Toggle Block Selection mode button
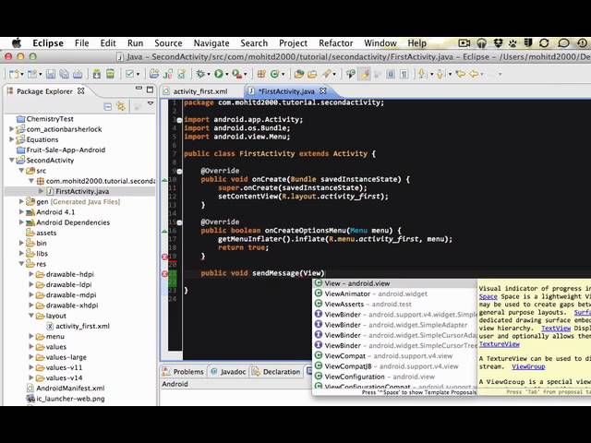591x443 pixels. click(x=391, y=74)
